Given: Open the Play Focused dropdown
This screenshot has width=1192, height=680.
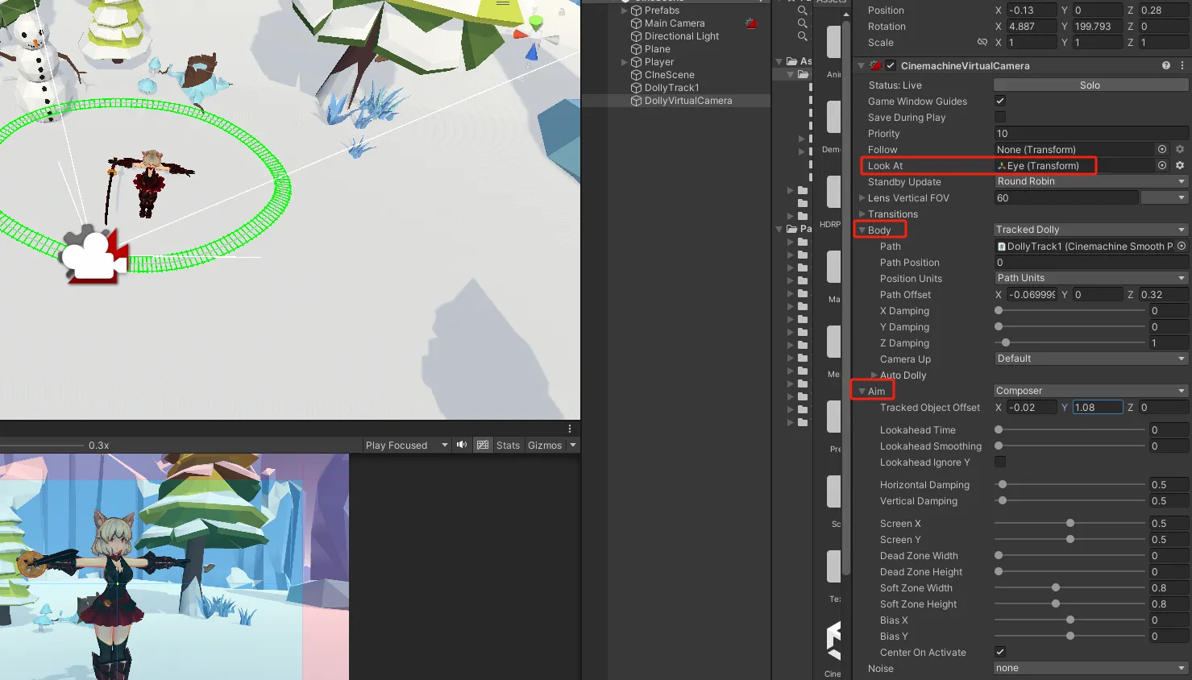Looking at the screenshot, I should (406, 445).
